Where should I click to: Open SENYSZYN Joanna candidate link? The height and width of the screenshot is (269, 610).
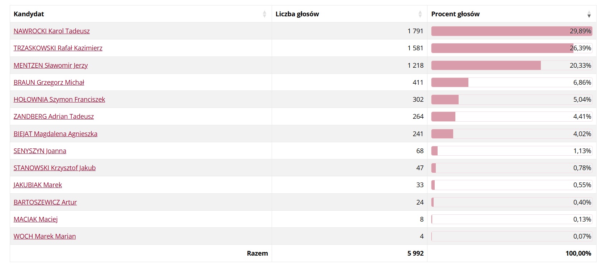tap(40, 151)
